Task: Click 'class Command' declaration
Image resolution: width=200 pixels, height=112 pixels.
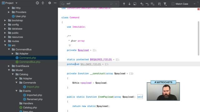Action: [x=70, y=17]
